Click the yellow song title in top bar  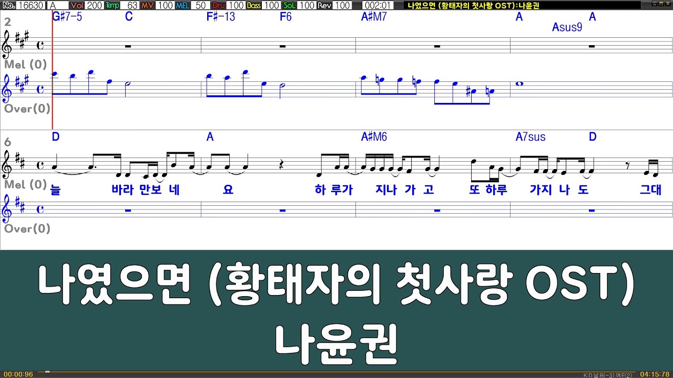(473, 5)
